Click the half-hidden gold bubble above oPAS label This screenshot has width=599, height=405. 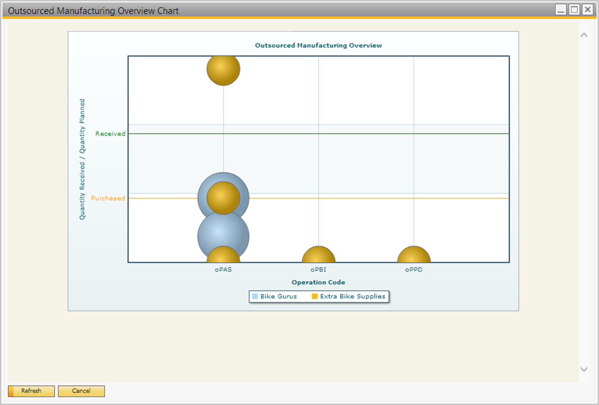pos(224,255)
